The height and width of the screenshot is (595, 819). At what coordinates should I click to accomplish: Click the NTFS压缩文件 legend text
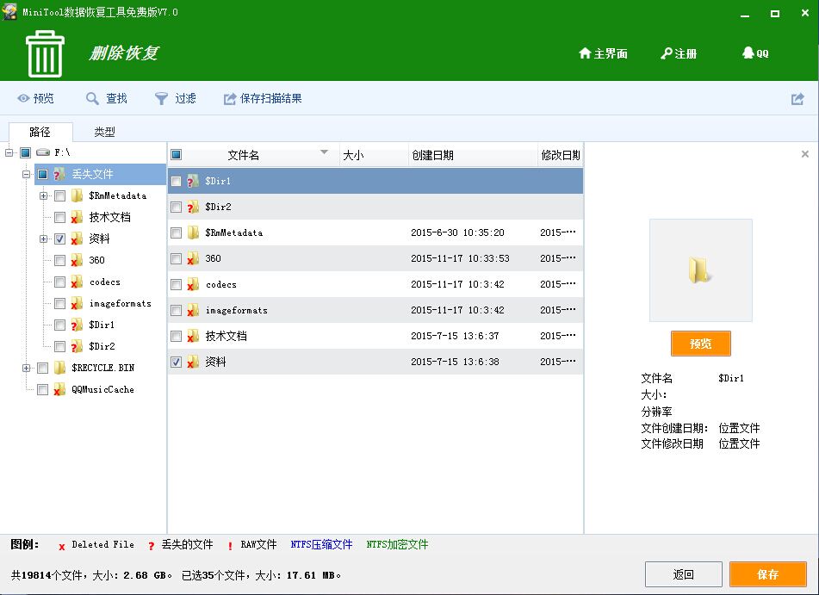321,544
